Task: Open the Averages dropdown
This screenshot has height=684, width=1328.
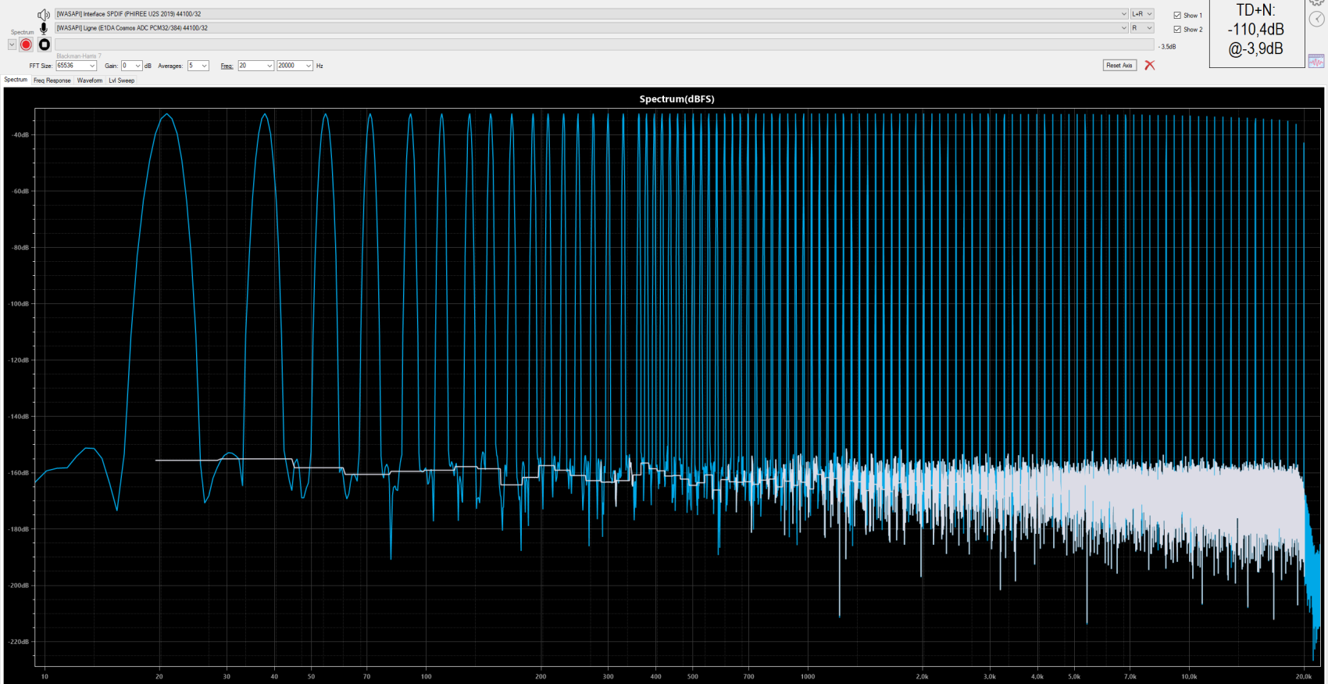Action: pyautogui.click(x=198, y=66)
